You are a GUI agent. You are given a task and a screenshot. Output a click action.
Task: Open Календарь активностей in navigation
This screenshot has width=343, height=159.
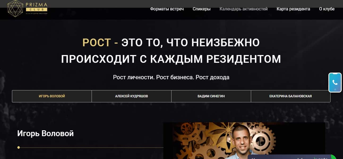pos(243,9)
